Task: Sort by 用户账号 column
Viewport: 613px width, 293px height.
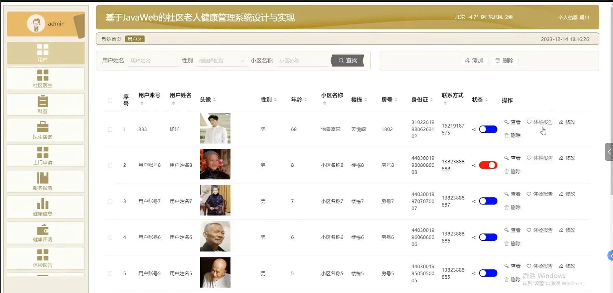Action: pos(142,103)
